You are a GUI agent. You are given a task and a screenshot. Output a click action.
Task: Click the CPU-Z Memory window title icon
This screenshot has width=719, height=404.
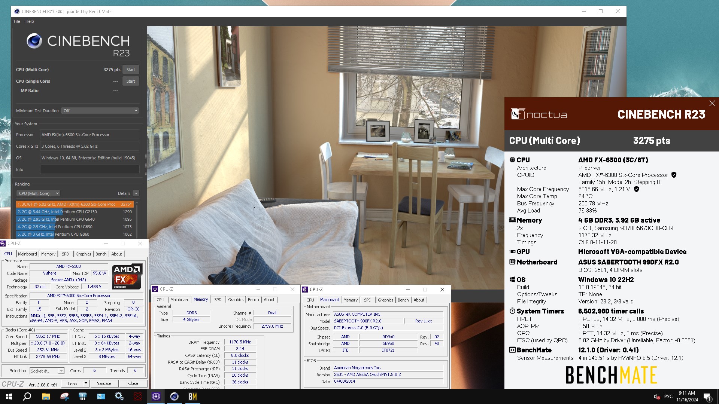(155, 289)
